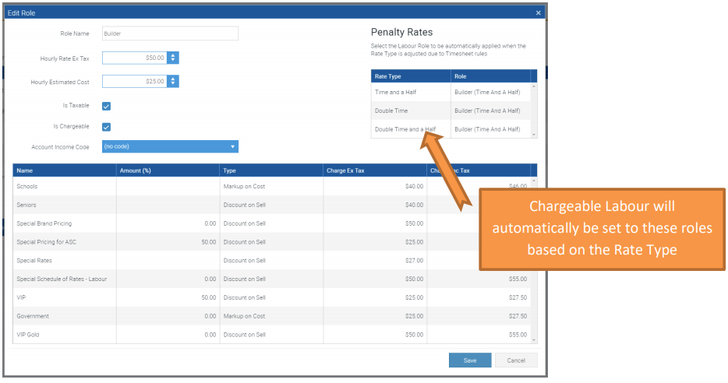Select the Time and a Half row
This screenshot has height=383, width=728.
[411, 92]
